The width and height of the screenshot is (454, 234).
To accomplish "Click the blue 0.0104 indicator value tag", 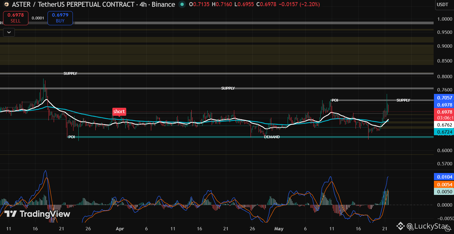I will (x=444, y=177).
